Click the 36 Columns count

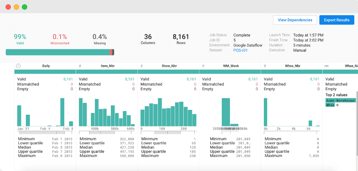pos(148,39)
